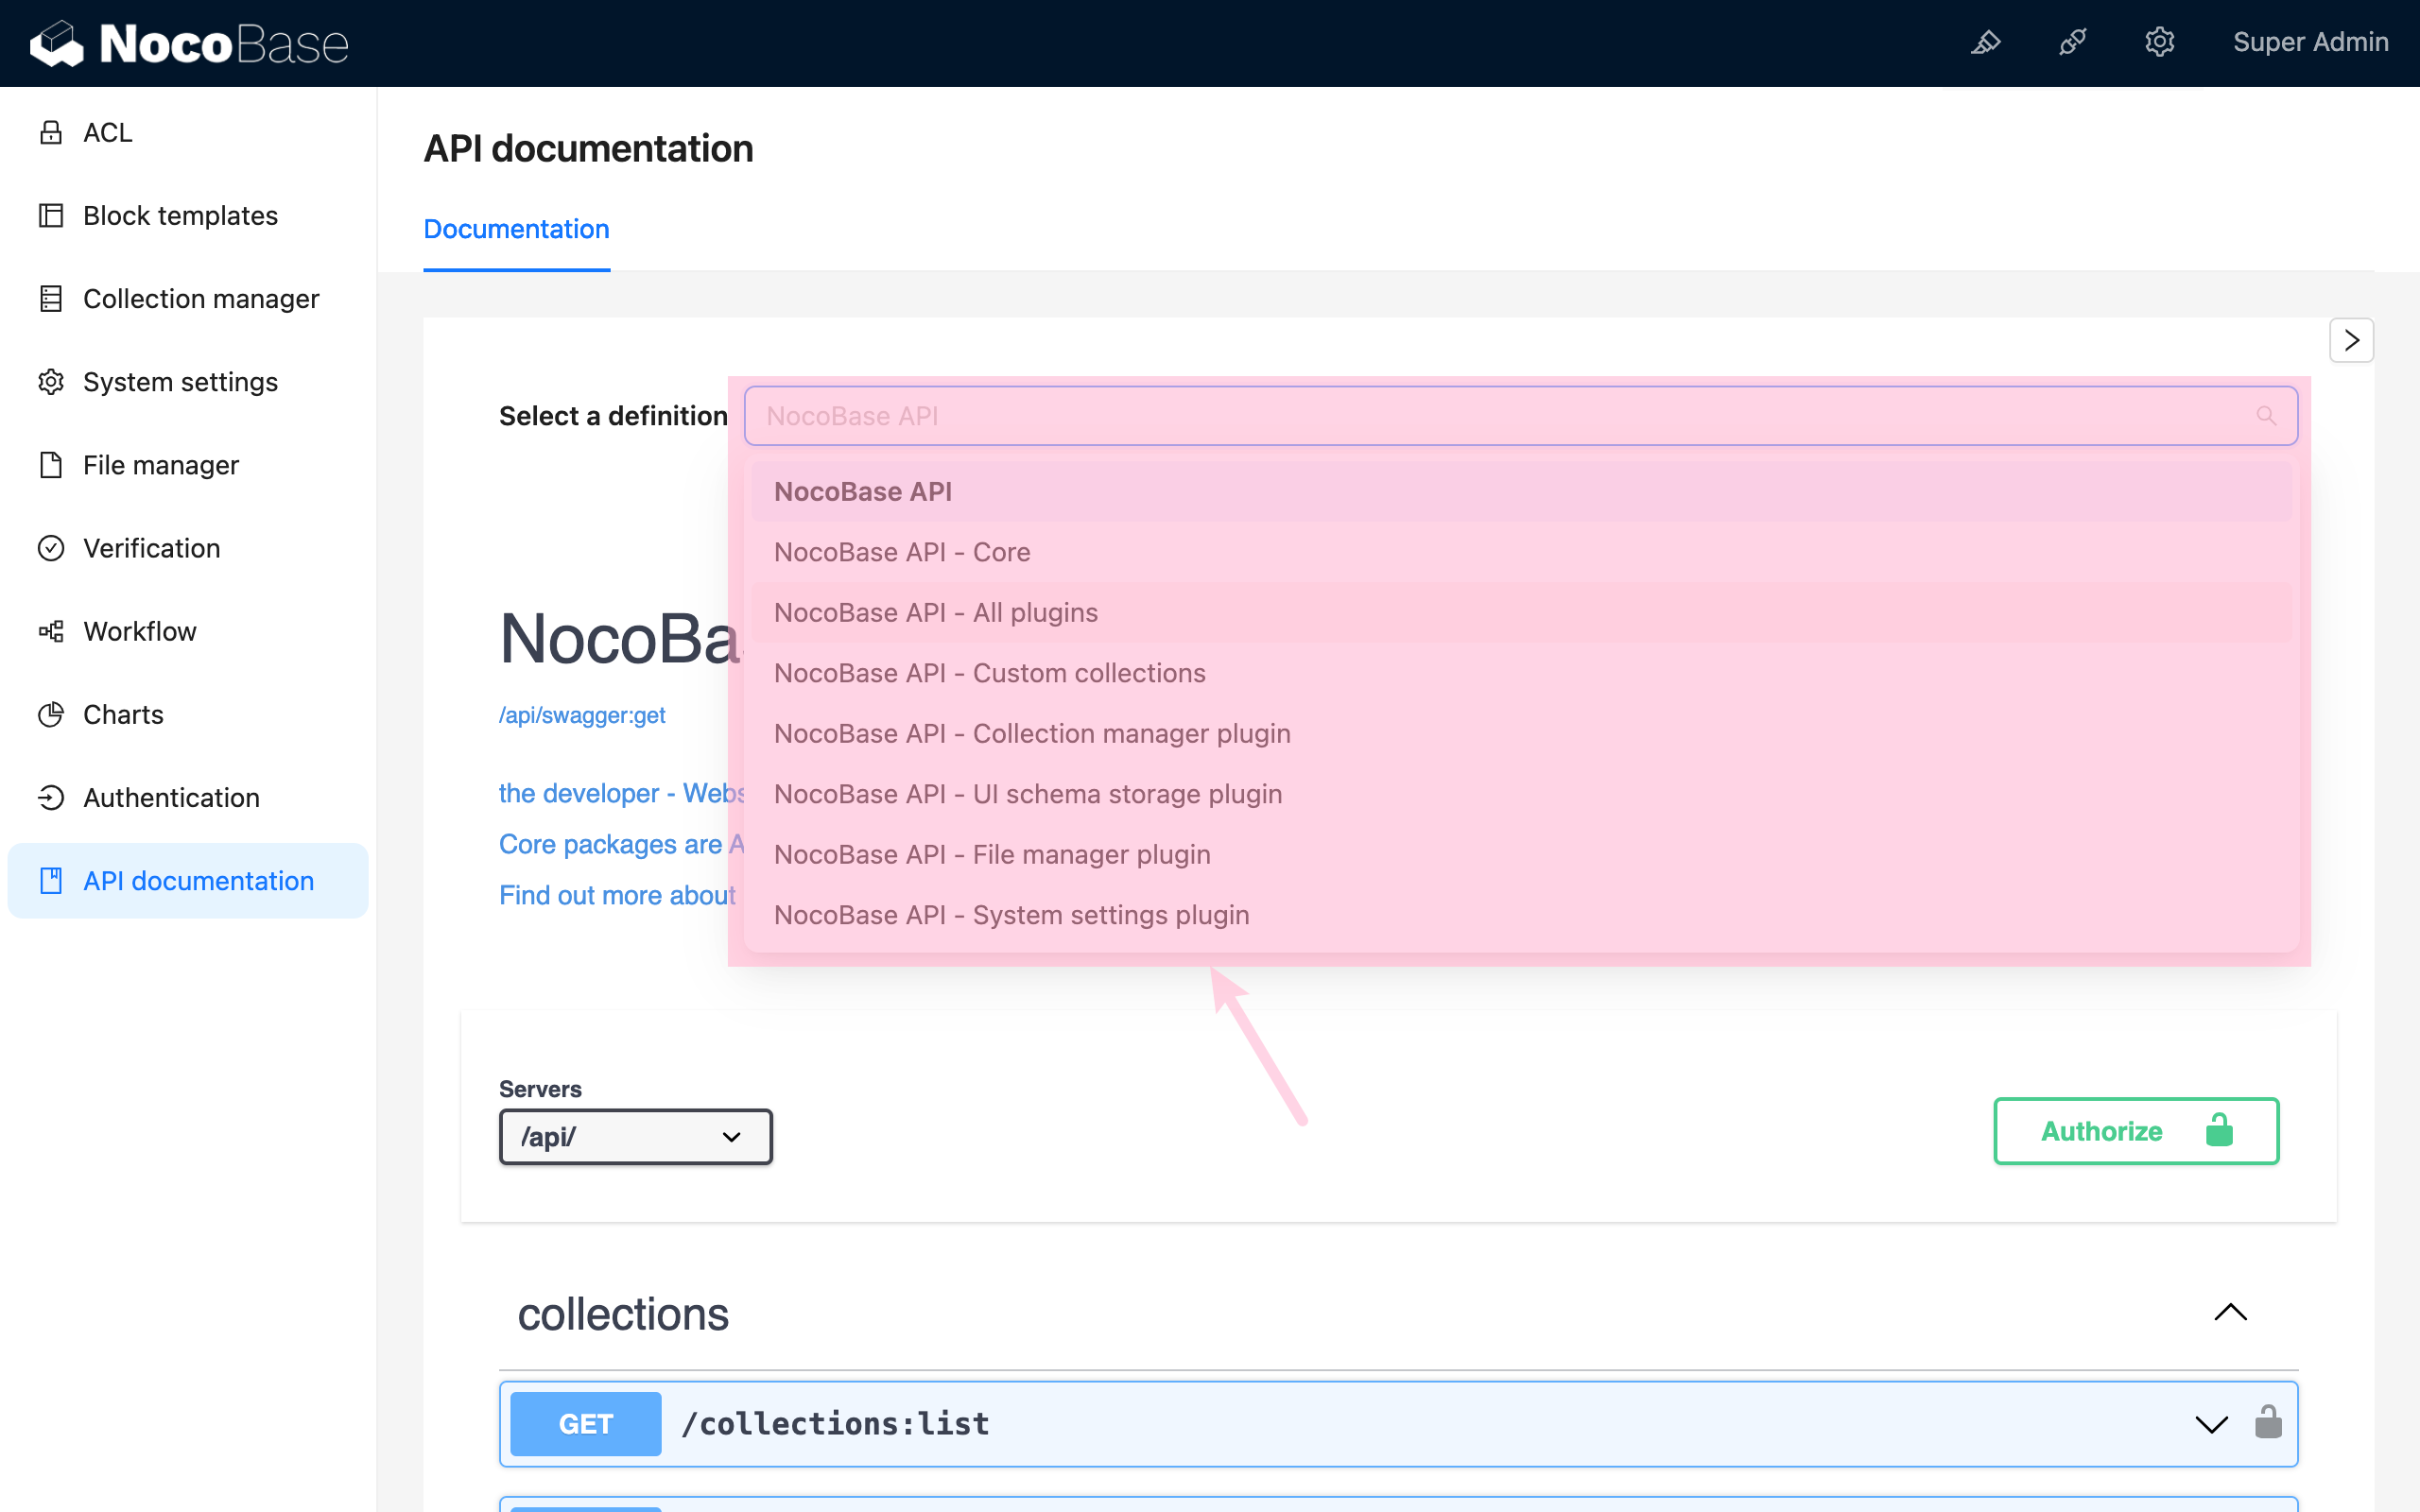The height and width of the screenshot is (1512, 2420).
Task: Open Workflow from the sidebar
Action: [x=140, y=631]
